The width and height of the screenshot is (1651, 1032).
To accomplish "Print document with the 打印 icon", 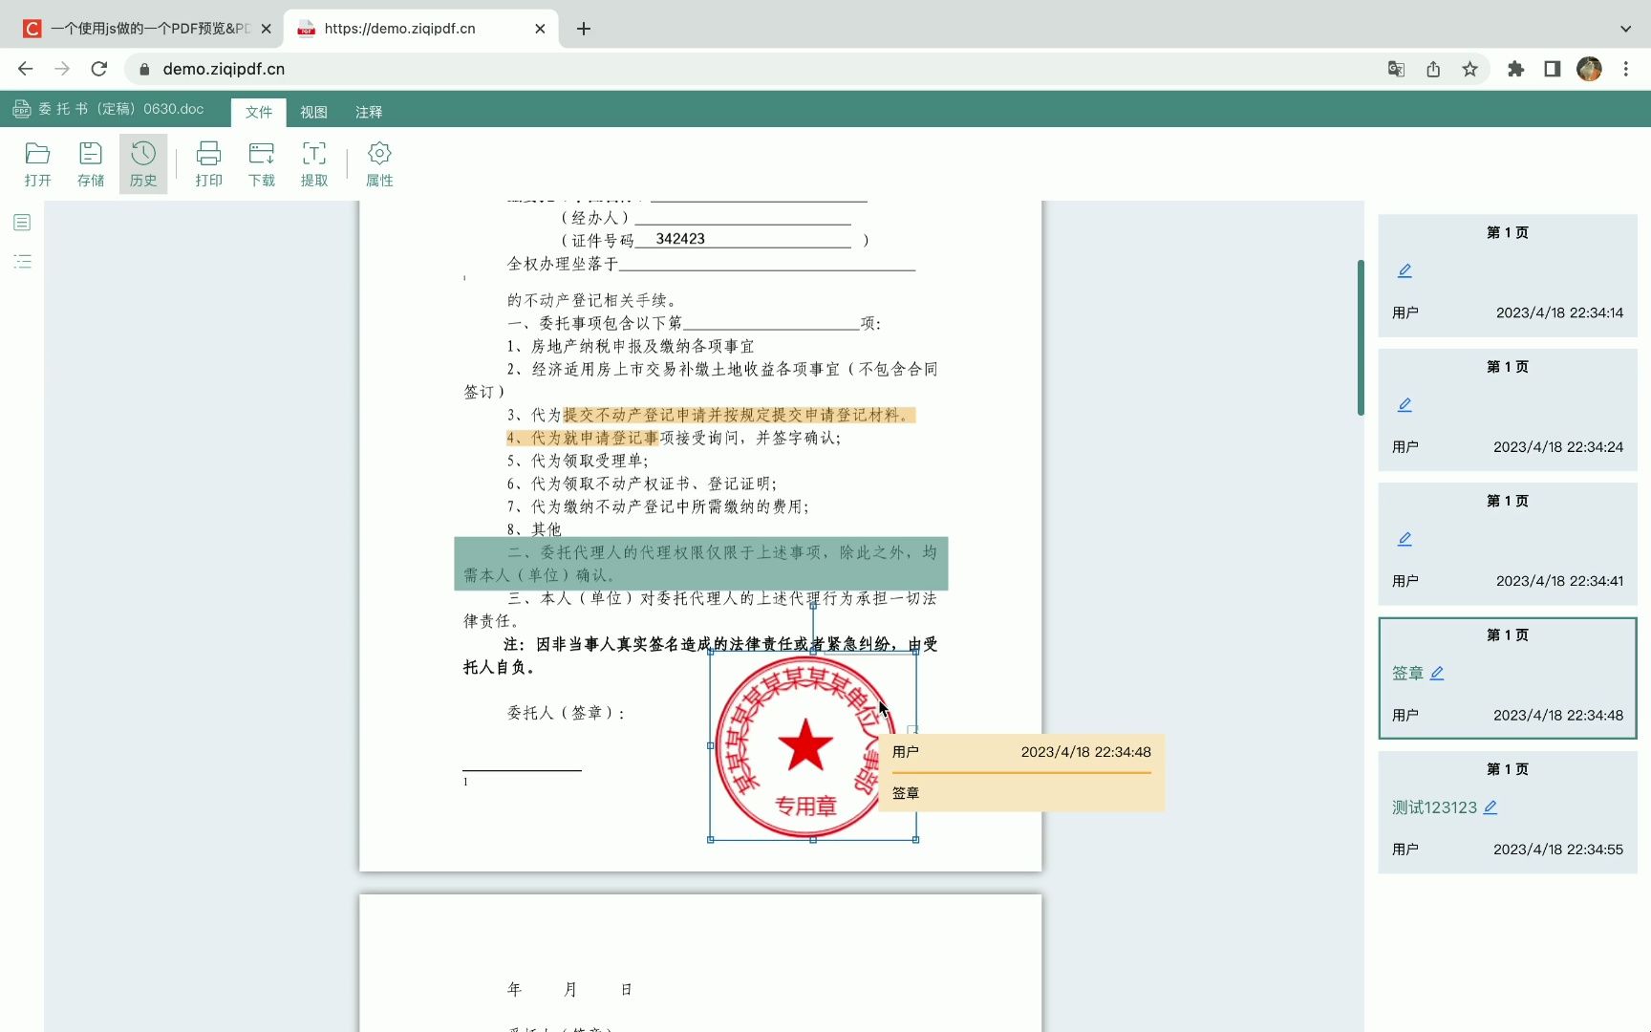I will coord(208,164).
